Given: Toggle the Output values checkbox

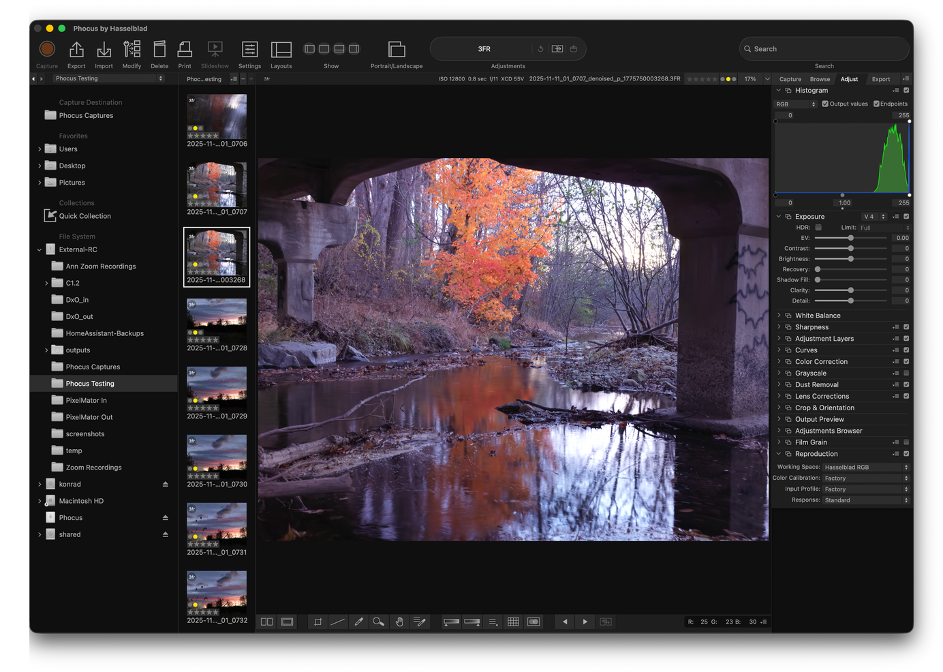Looking at the screenshot, I should 825,104.
